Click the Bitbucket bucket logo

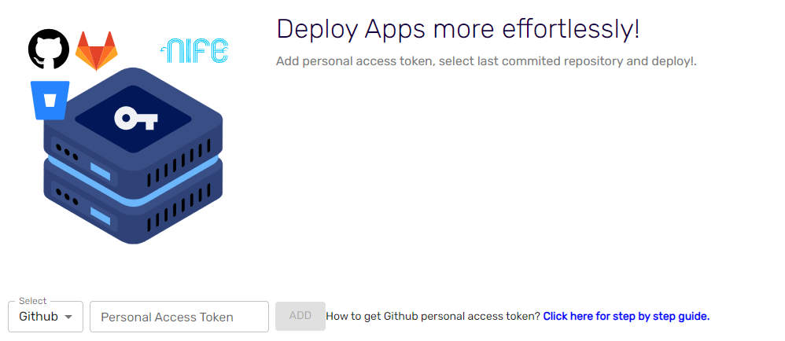pos(50,100)
